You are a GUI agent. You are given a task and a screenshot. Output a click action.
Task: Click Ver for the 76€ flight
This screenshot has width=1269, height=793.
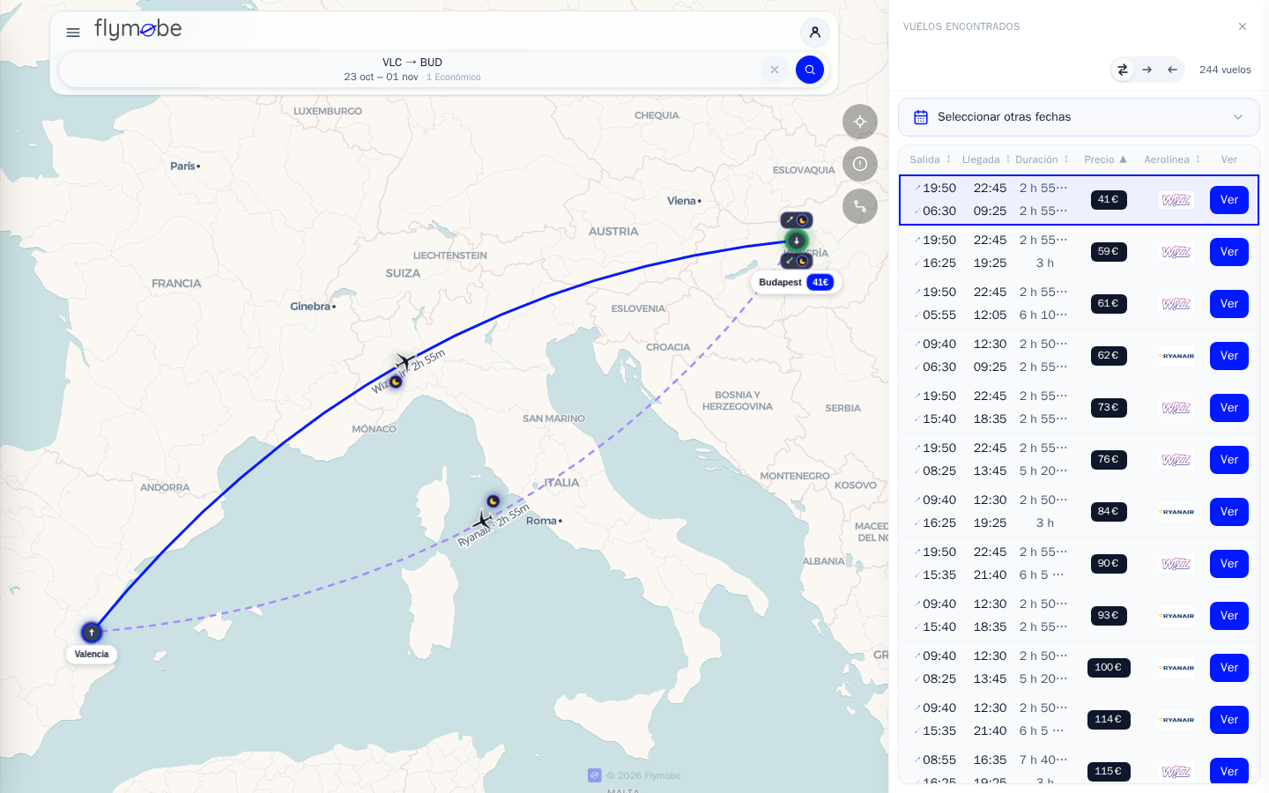pyautogui.click(x=1229, y=460)
